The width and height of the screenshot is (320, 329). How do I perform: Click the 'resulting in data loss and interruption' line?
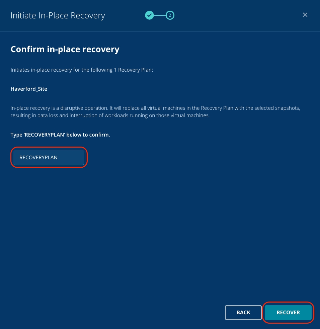tap(110, 115)
